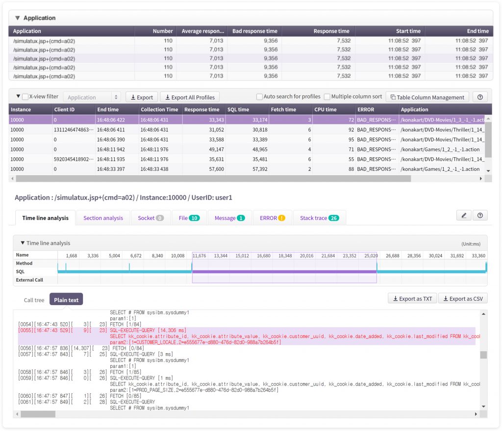Click the File tab badge 10
This screenshot has width=502, height=431.
[x=194, y=218]
